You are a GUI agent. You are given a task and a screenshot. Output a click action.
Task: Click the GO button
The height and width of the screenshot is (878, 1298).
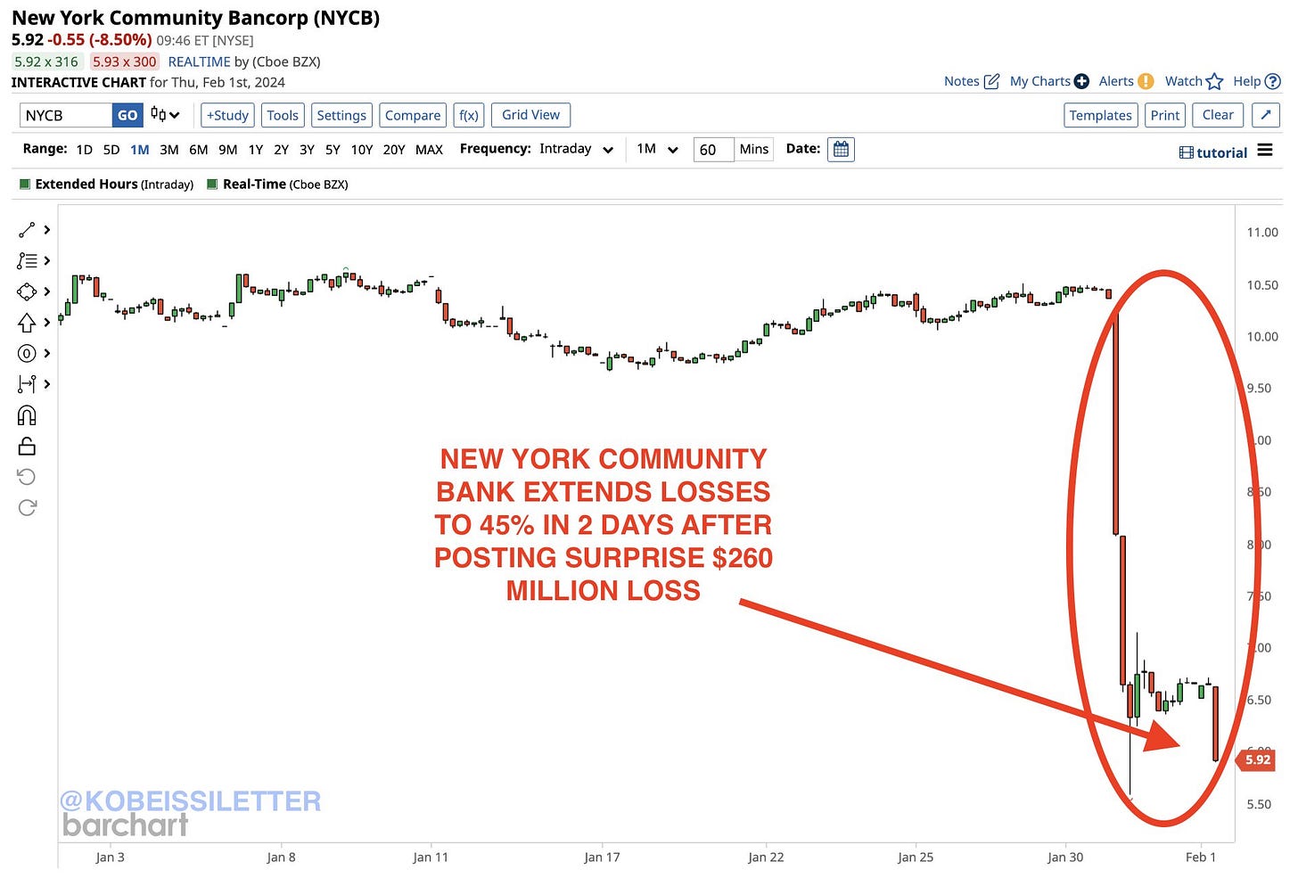[127, 115]
